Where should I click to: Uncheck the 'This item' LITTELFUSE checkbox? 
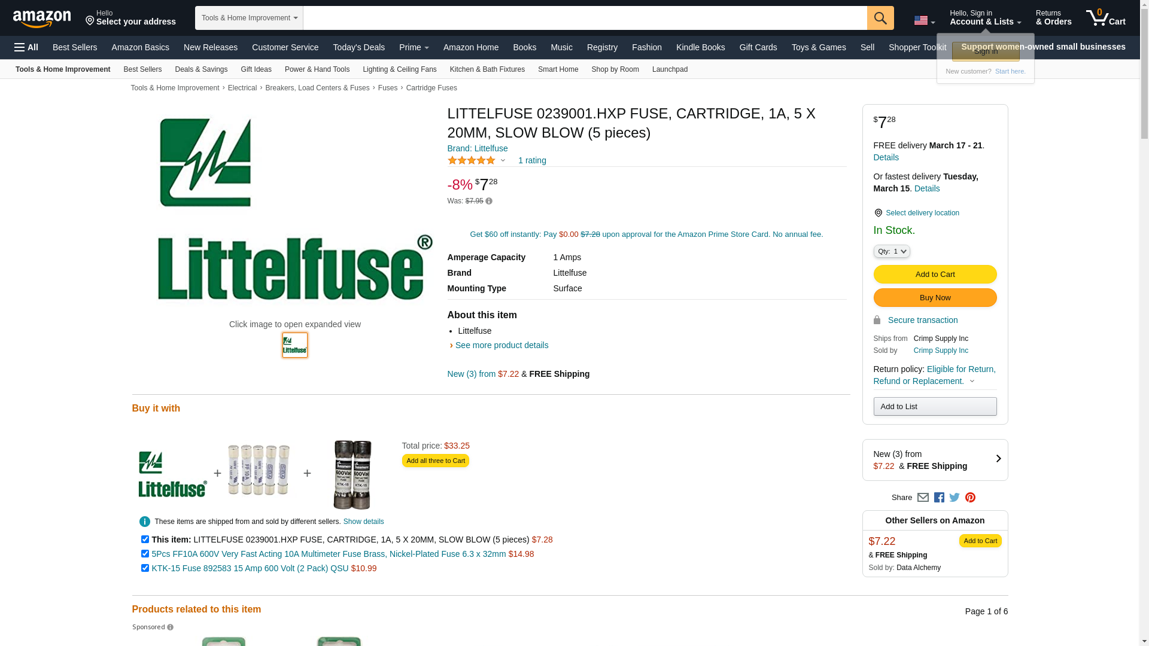(145, 540)
